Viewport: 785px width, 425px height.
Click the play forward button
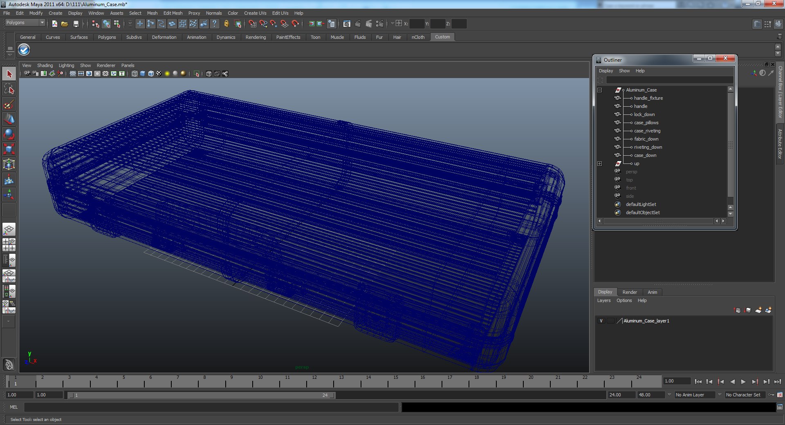pyautogui.click(x=743, y=382)
